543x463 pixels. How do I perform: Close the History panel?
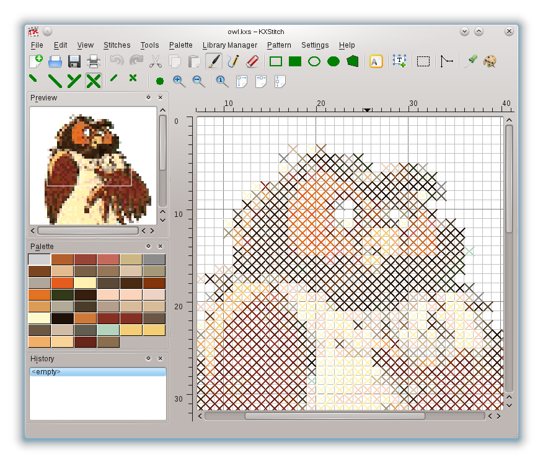coord(160,358)
